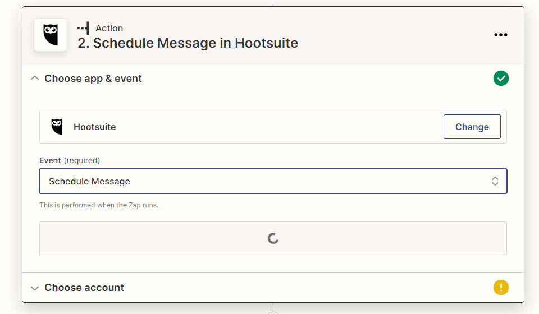Image resolution: width=539 pixels, height=314 pixels.
Task: Click the up-down arrows in Event field
Action: click(495, 181)
